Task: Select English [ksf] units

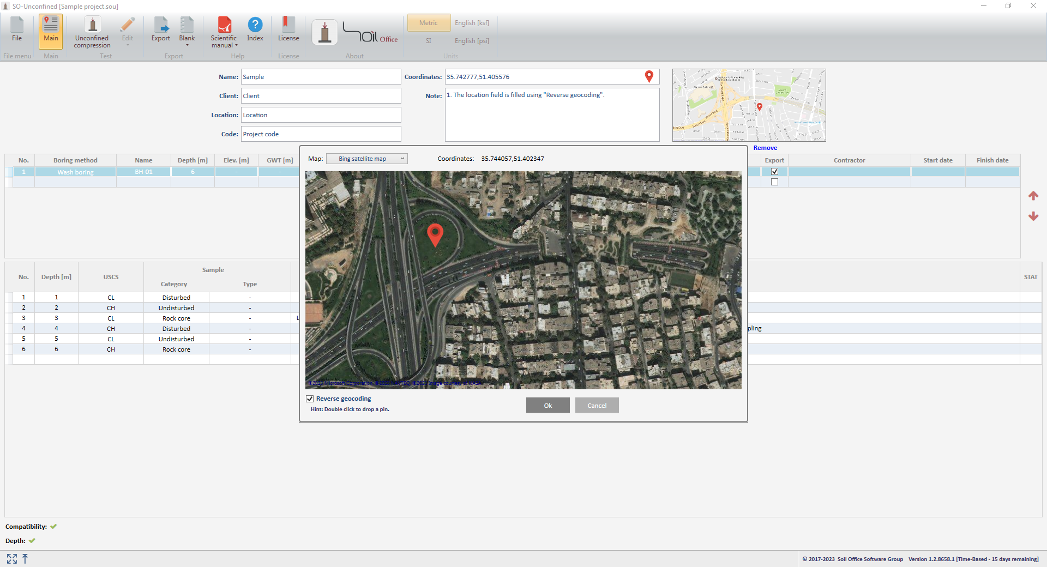Action: [472, 23]
